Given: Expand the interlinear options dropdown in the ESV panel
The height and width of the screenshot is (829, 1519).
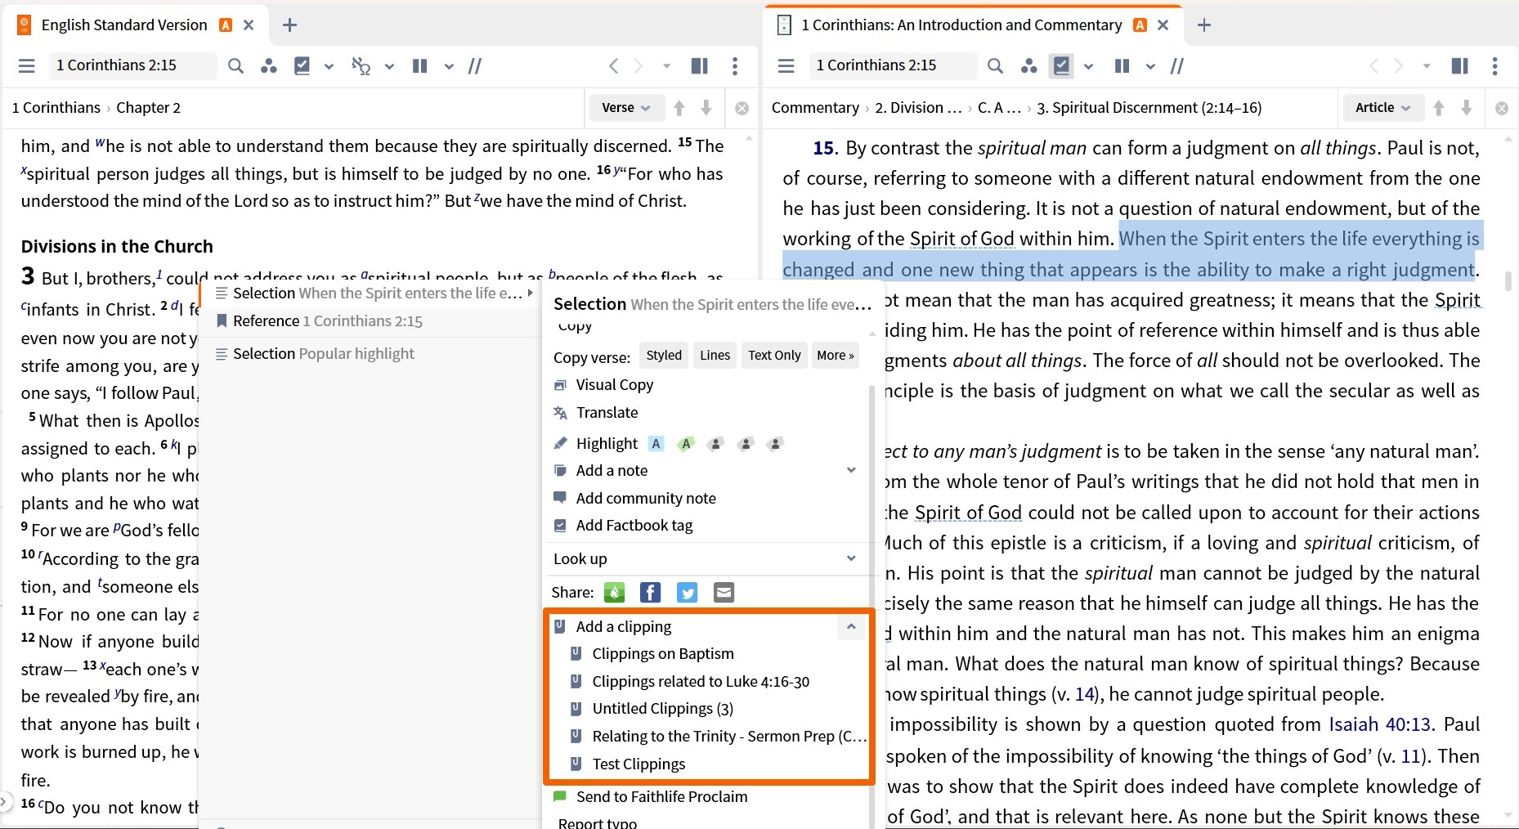Looking at the screenshot, I should tap(389, 66).
